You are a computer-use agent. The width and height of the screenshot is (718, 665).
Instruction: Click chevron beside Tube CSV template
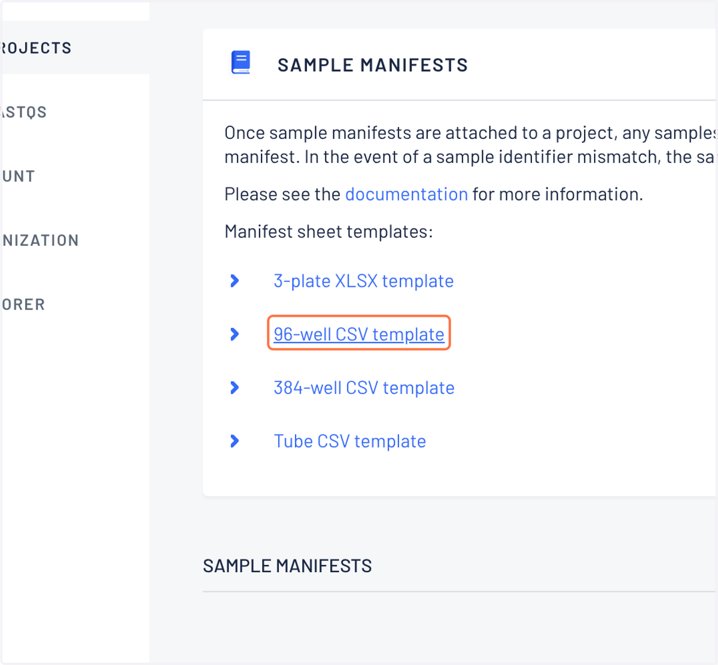click(235, 441)
